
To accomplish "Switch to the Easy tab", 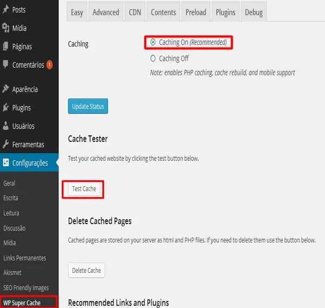I will pos(77,12).
